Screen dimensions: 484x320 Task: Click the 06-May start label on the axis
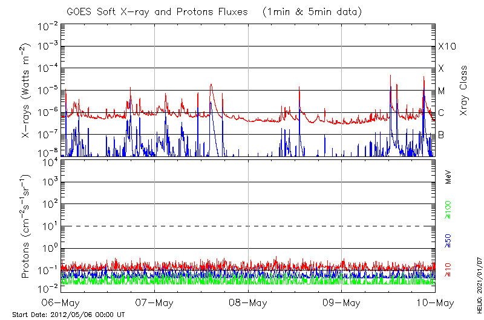[x=60, y=302]
